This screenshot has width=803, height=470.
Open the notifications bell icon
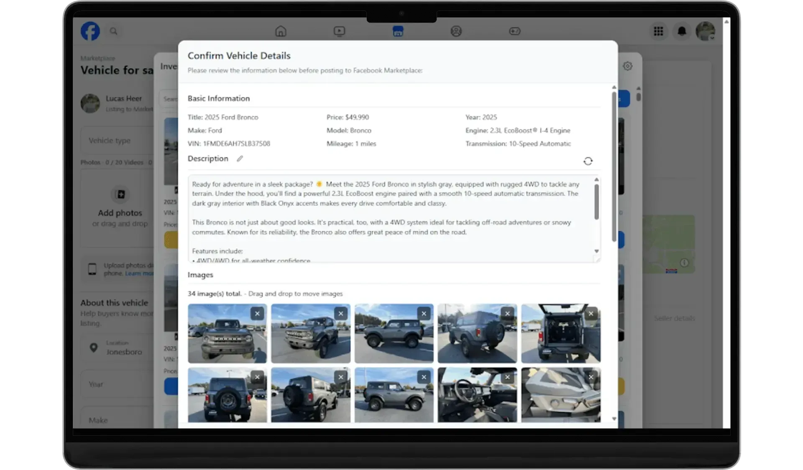(x=682, y=31)
